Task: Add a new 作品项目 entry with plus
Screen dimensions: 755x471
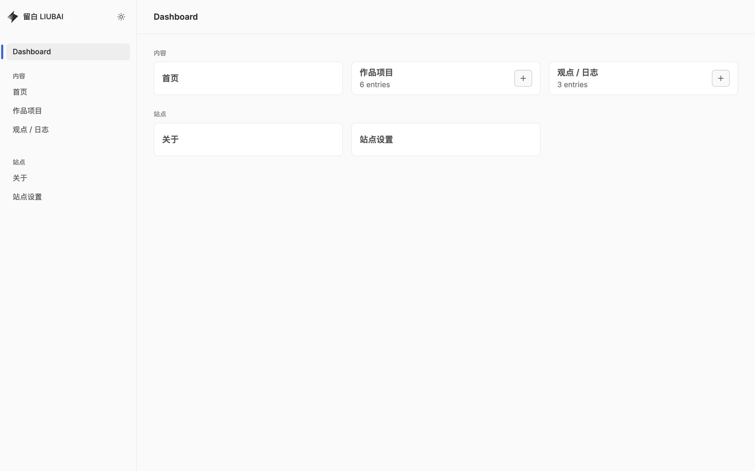Action: (x=523, y=78)
